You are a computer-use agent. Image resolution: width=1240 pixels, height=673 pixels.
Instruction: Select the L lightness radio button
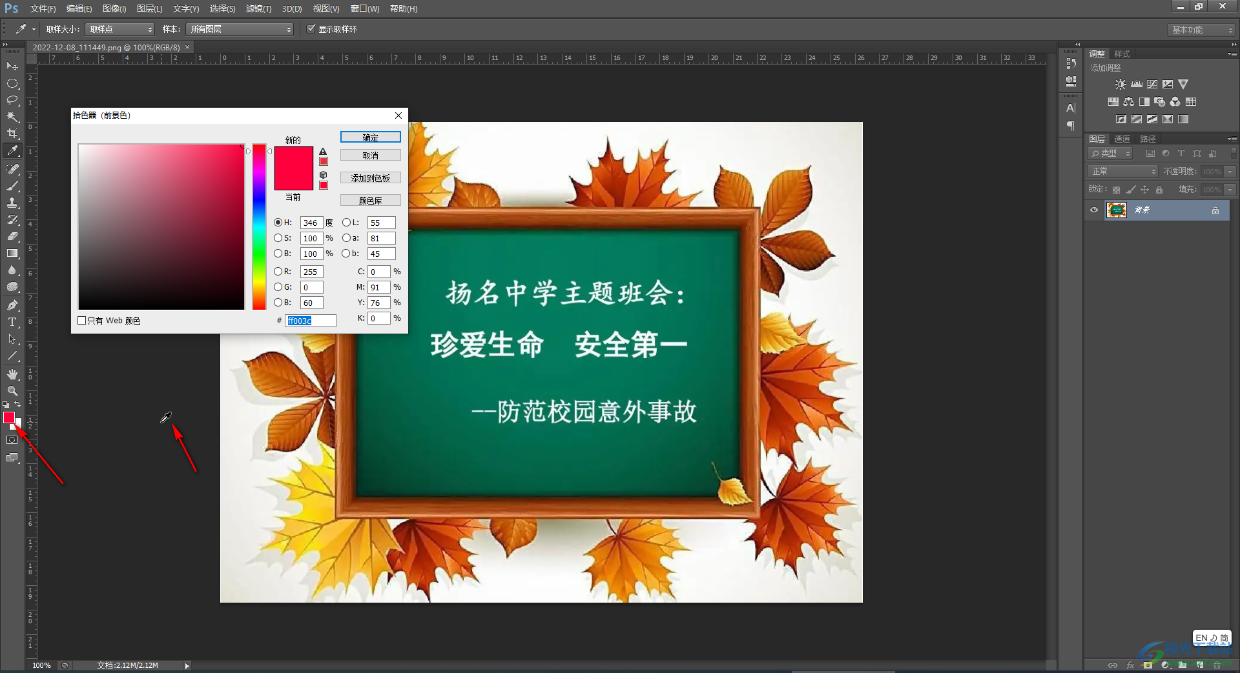tap(346, 223)
